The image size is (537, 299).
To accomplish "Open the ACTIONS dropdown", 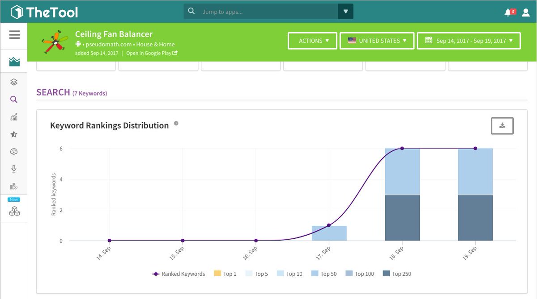I will tap(312, 41).
